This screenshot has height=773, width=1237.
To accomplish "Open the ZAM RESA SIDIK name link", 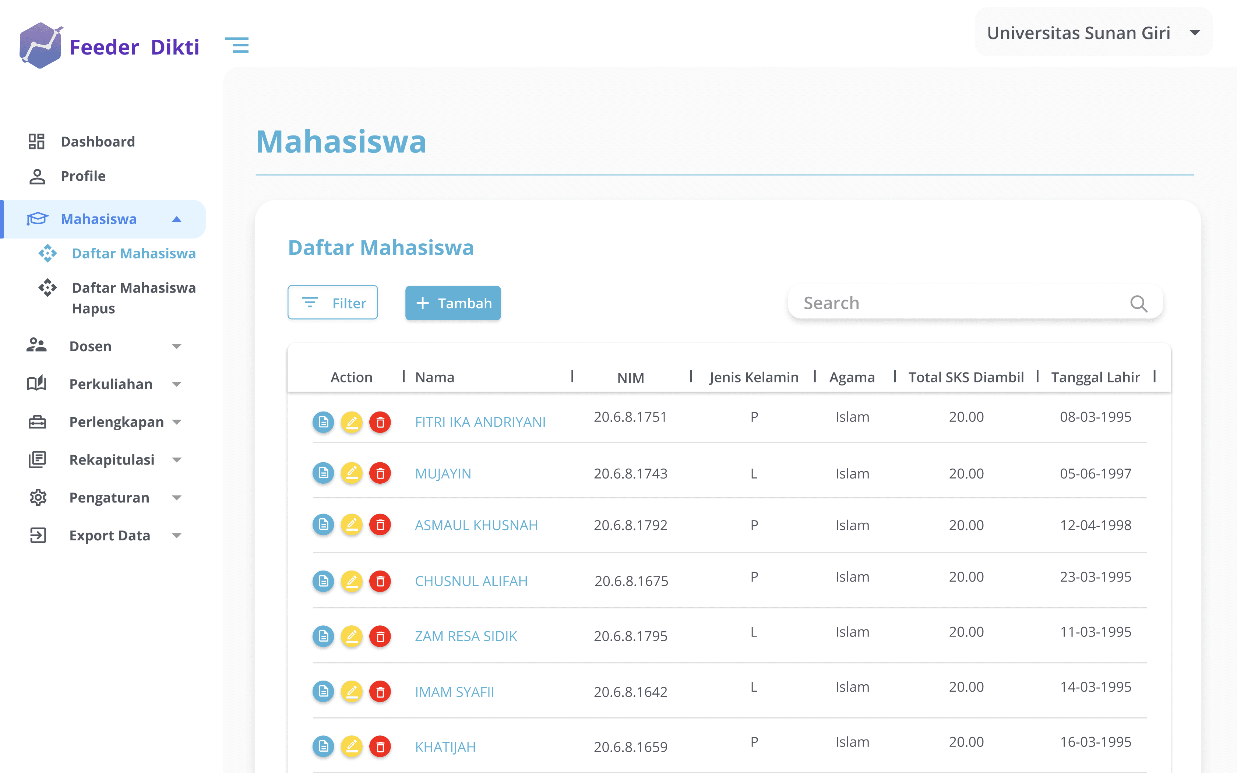I will (x=466, y=636).
